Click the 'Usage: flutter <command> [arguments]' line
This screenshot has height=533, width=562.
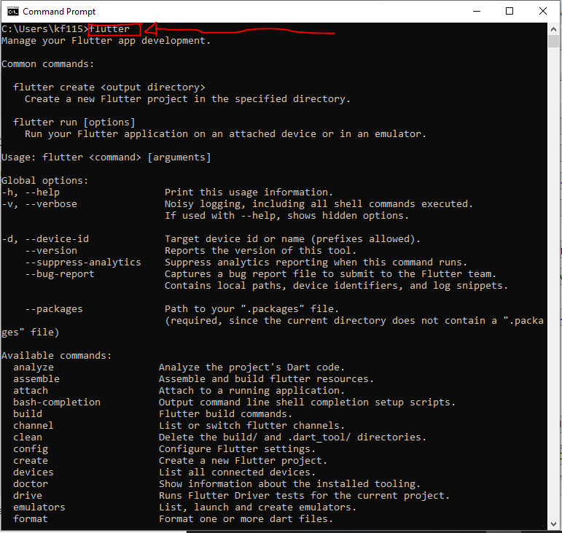[x=106, y=157]
